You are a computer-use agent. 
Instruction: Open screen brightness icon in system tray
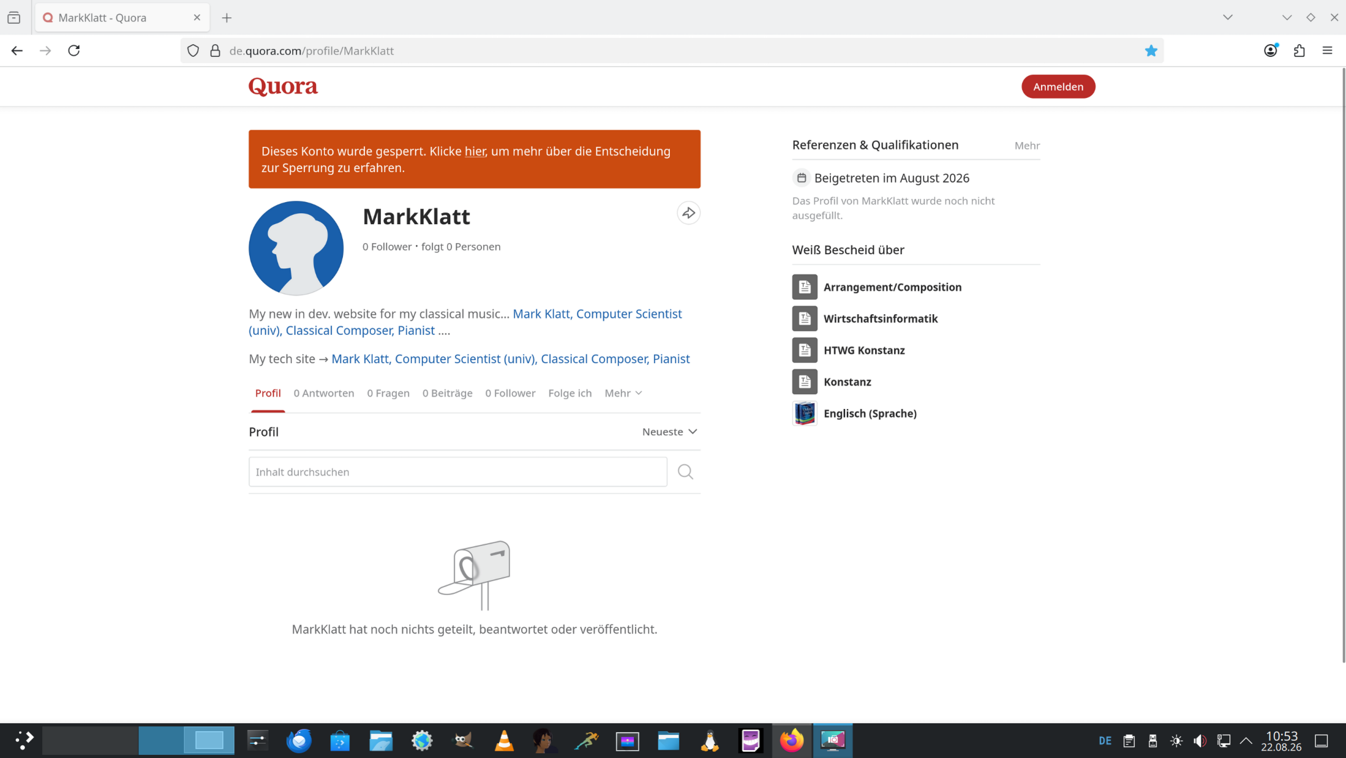[1176, 741]
